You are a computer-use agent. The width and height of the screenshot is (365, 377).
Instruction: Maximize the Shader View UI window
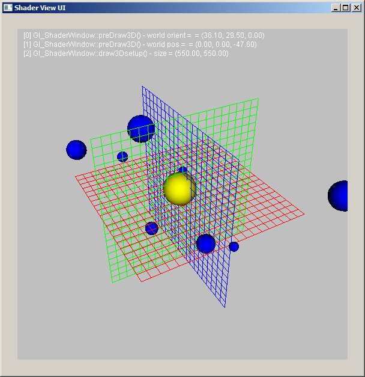point(345,8)
